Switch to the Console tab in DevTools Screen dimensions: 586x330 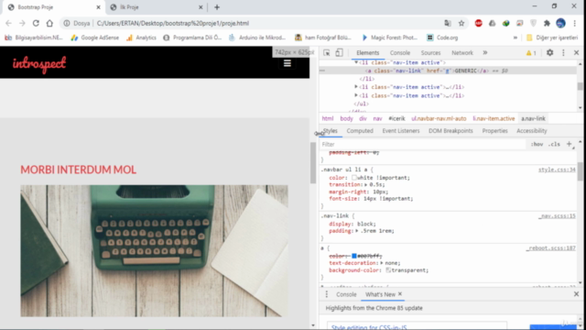coord(400,53)
